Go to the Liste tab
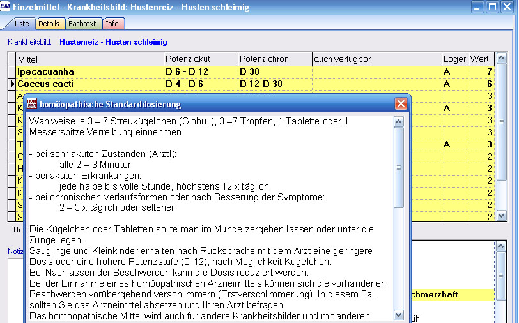Screen dimensions: 519x323 22,24
